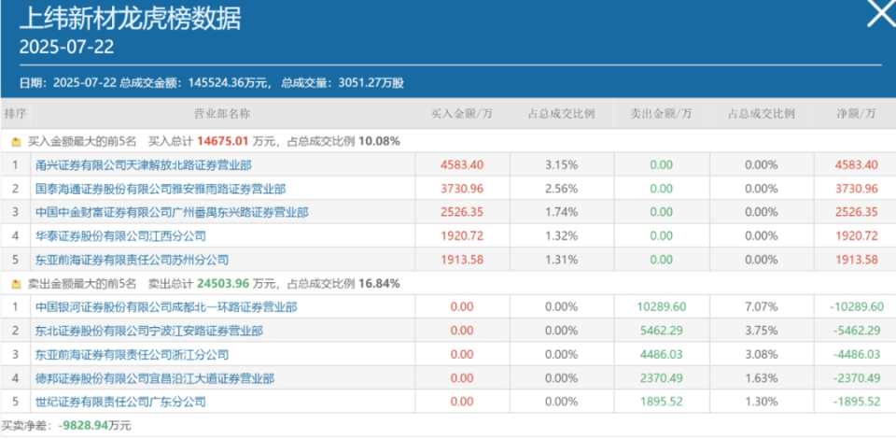Click the 营业部名称 column header

(222, 113)
